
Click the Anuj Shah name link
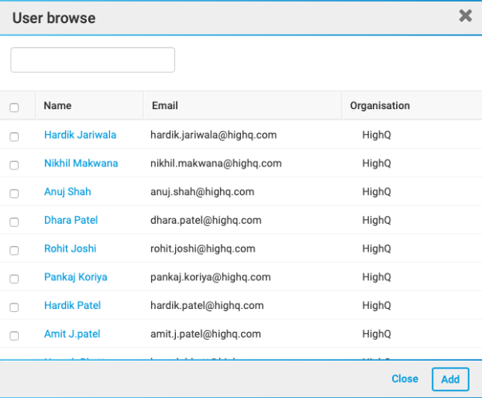(67, 191)
